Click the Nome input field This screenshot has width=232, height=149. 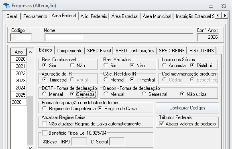(119, 37)
